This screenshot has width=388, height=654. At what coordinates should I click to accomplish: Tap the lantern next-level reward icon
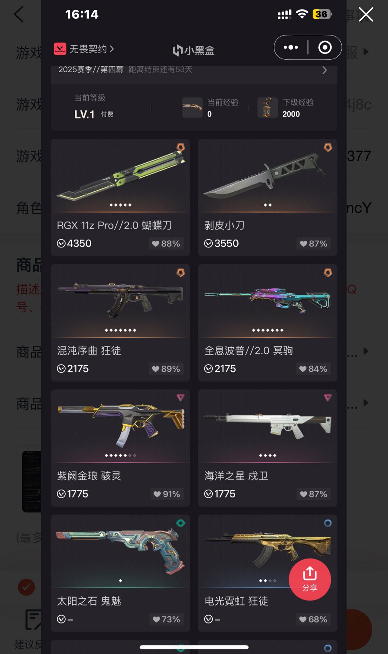(x=267, y=107)
